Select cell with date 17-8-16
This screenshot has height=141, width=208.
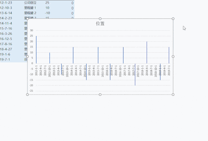point(6,44)
